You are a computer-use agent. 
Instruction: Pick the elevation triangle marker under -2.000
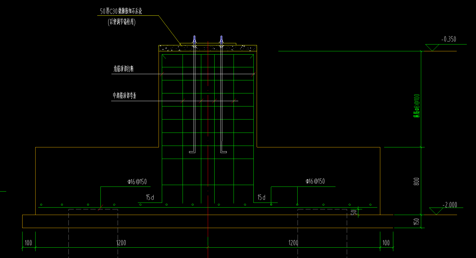click(x=436, y=211)
